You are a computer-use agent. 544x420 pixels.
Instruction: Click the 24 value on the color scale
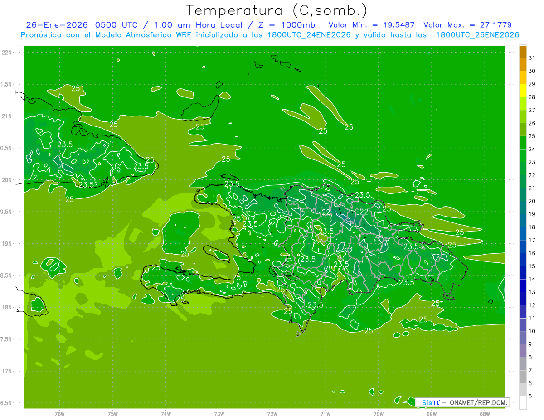[x=532, y=149]
